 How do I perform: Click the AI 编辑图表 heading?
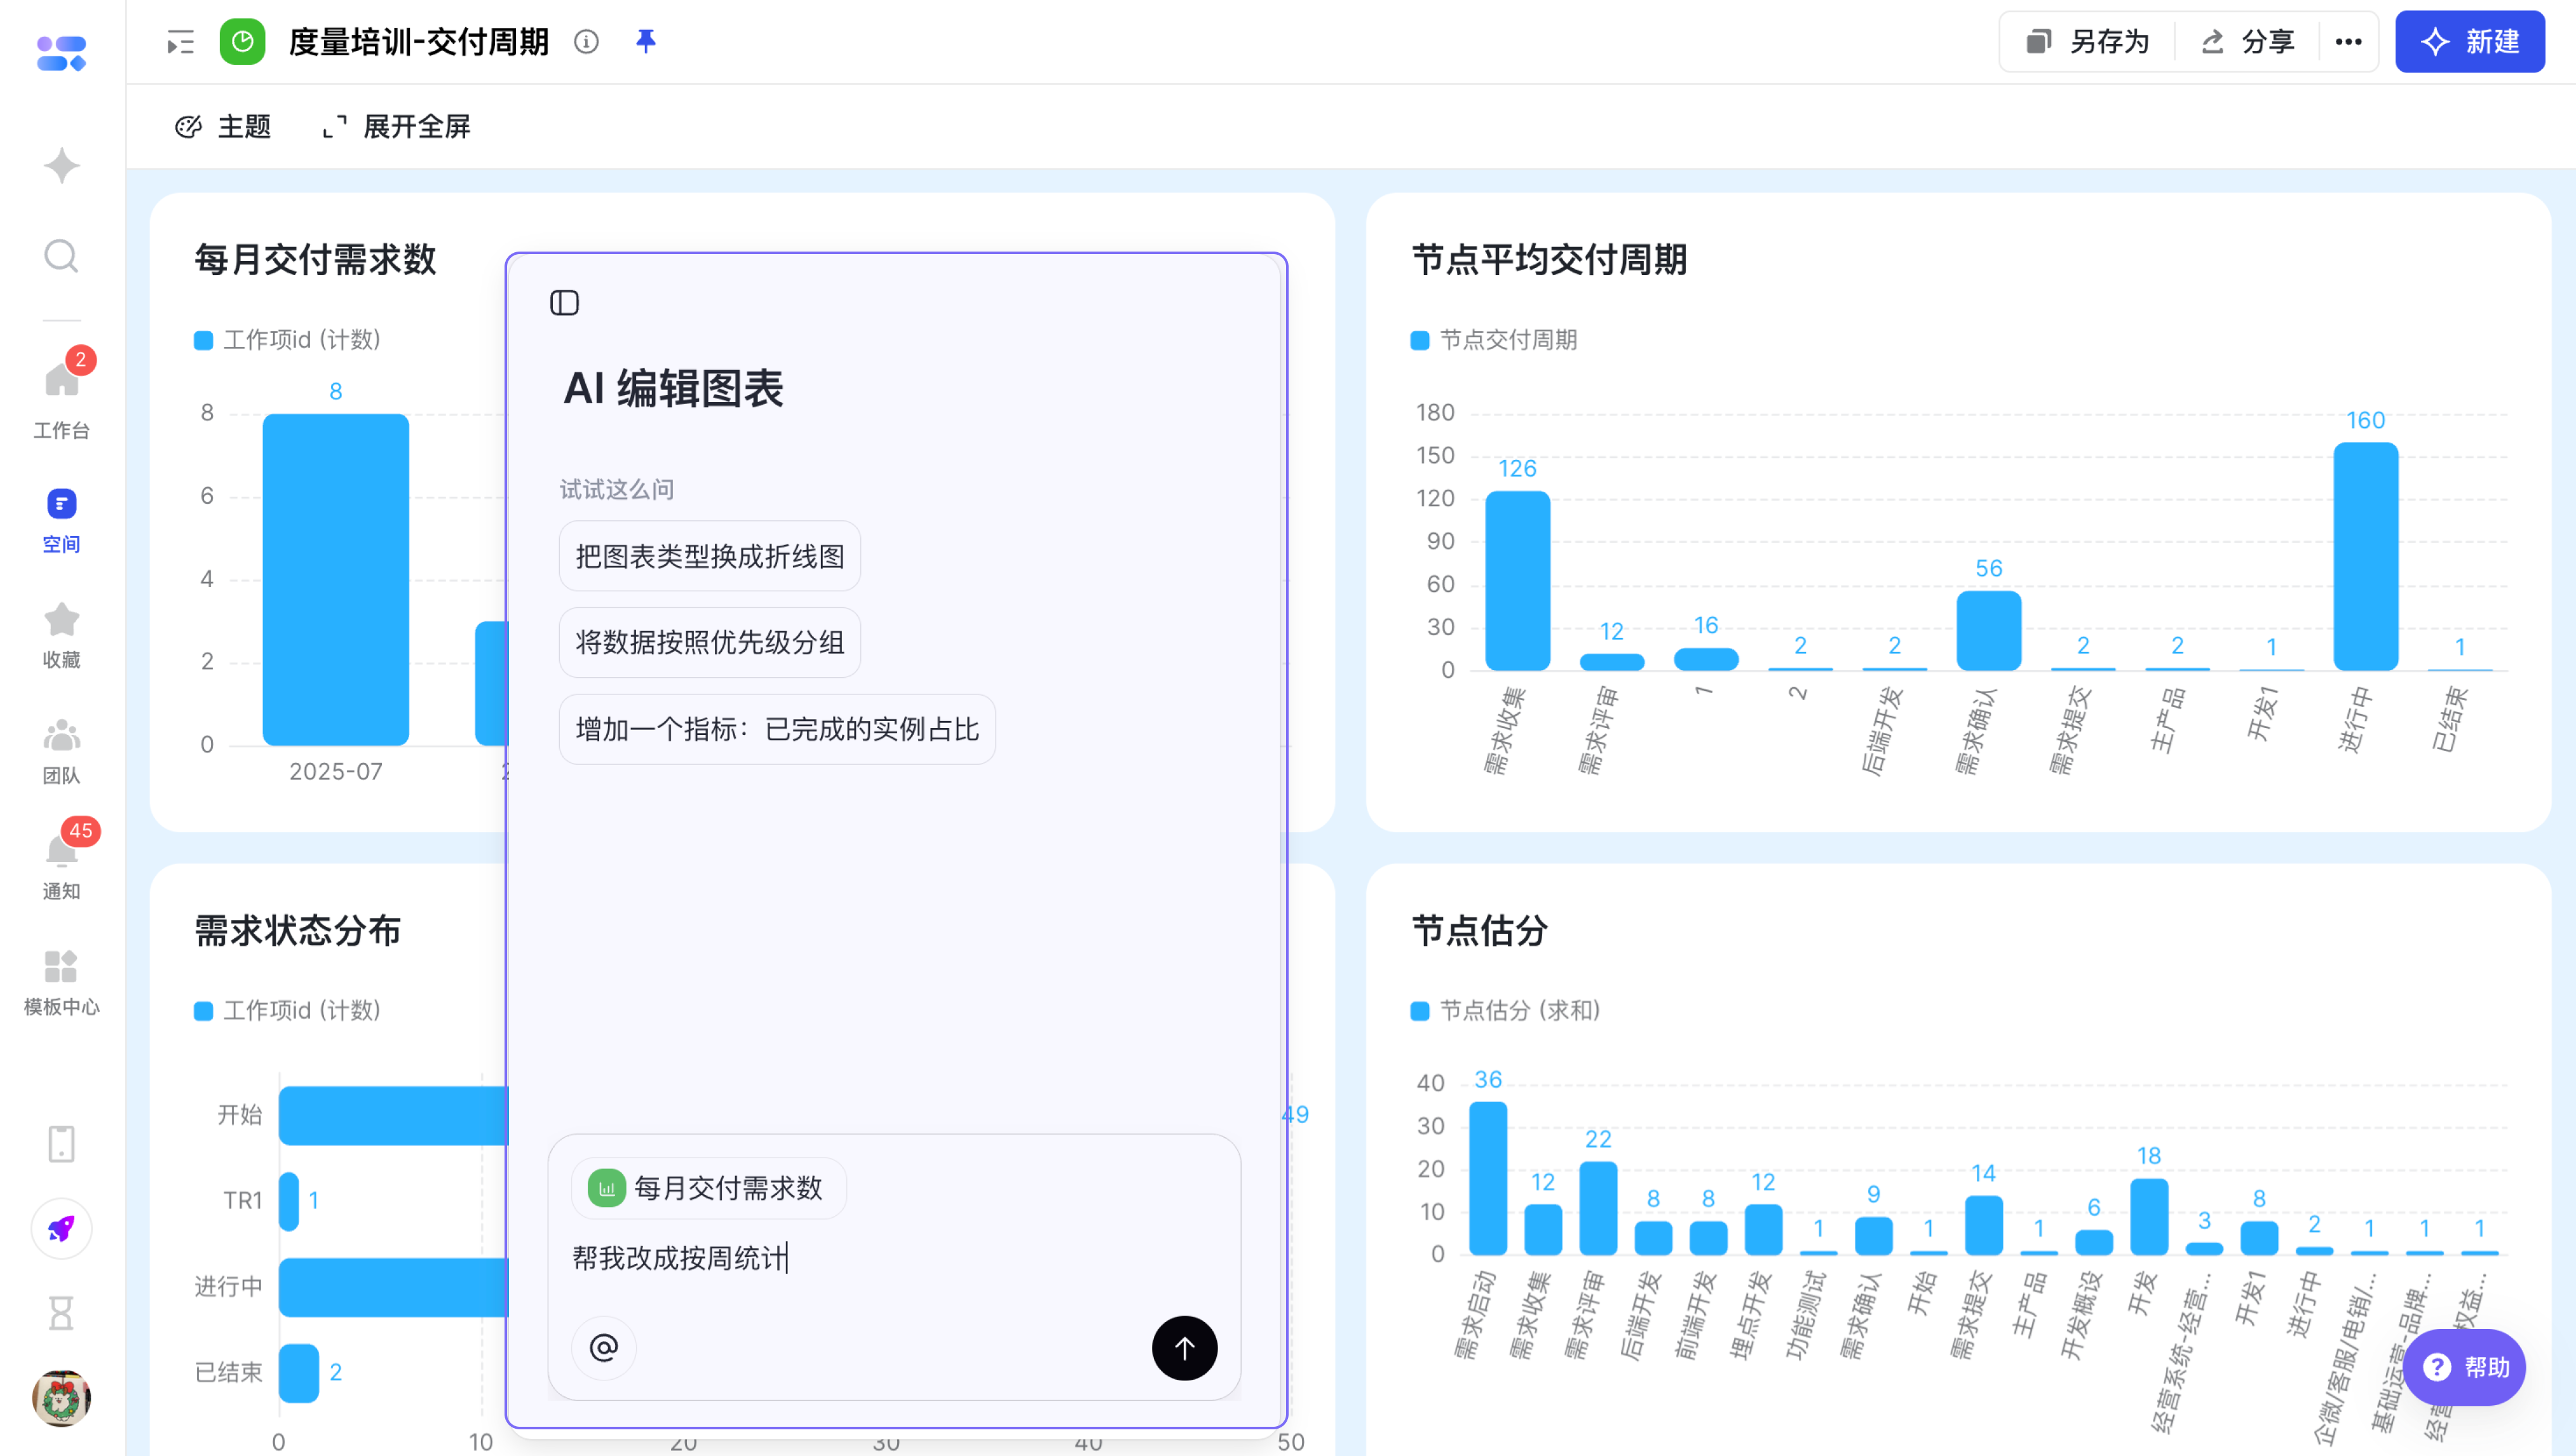pyautogui.click(x=673, y=388)
